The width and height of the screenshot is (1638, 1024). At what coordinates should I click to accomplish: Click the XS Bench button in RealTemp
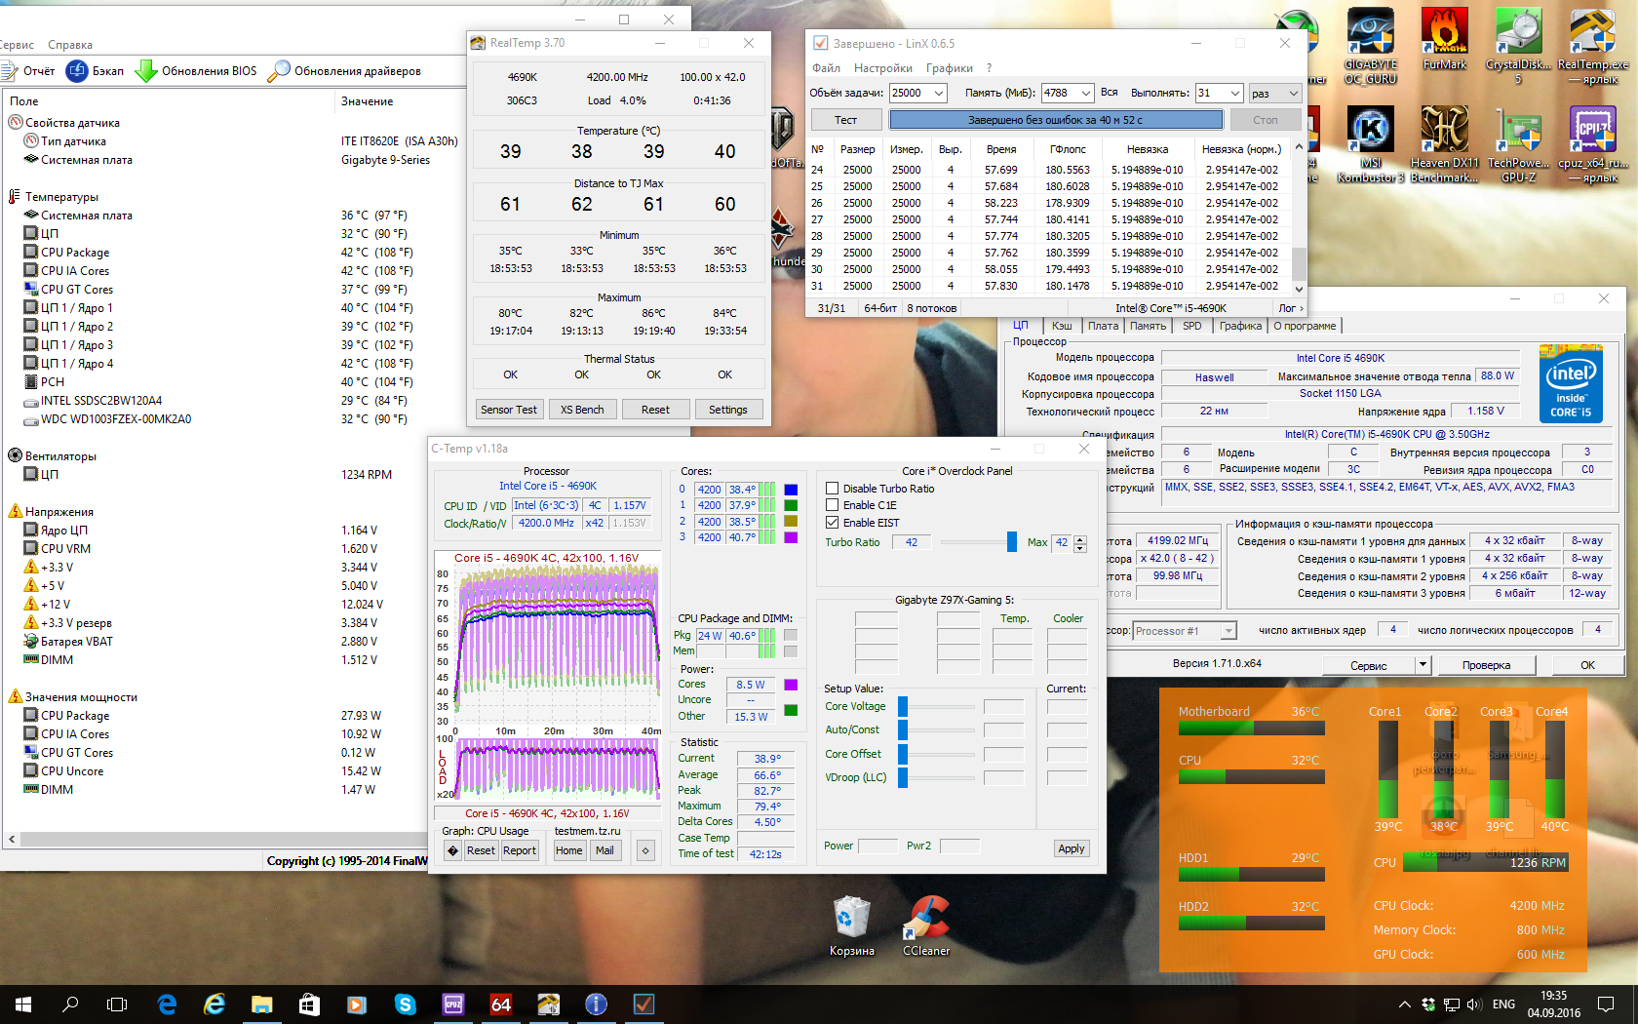[582, 410]
